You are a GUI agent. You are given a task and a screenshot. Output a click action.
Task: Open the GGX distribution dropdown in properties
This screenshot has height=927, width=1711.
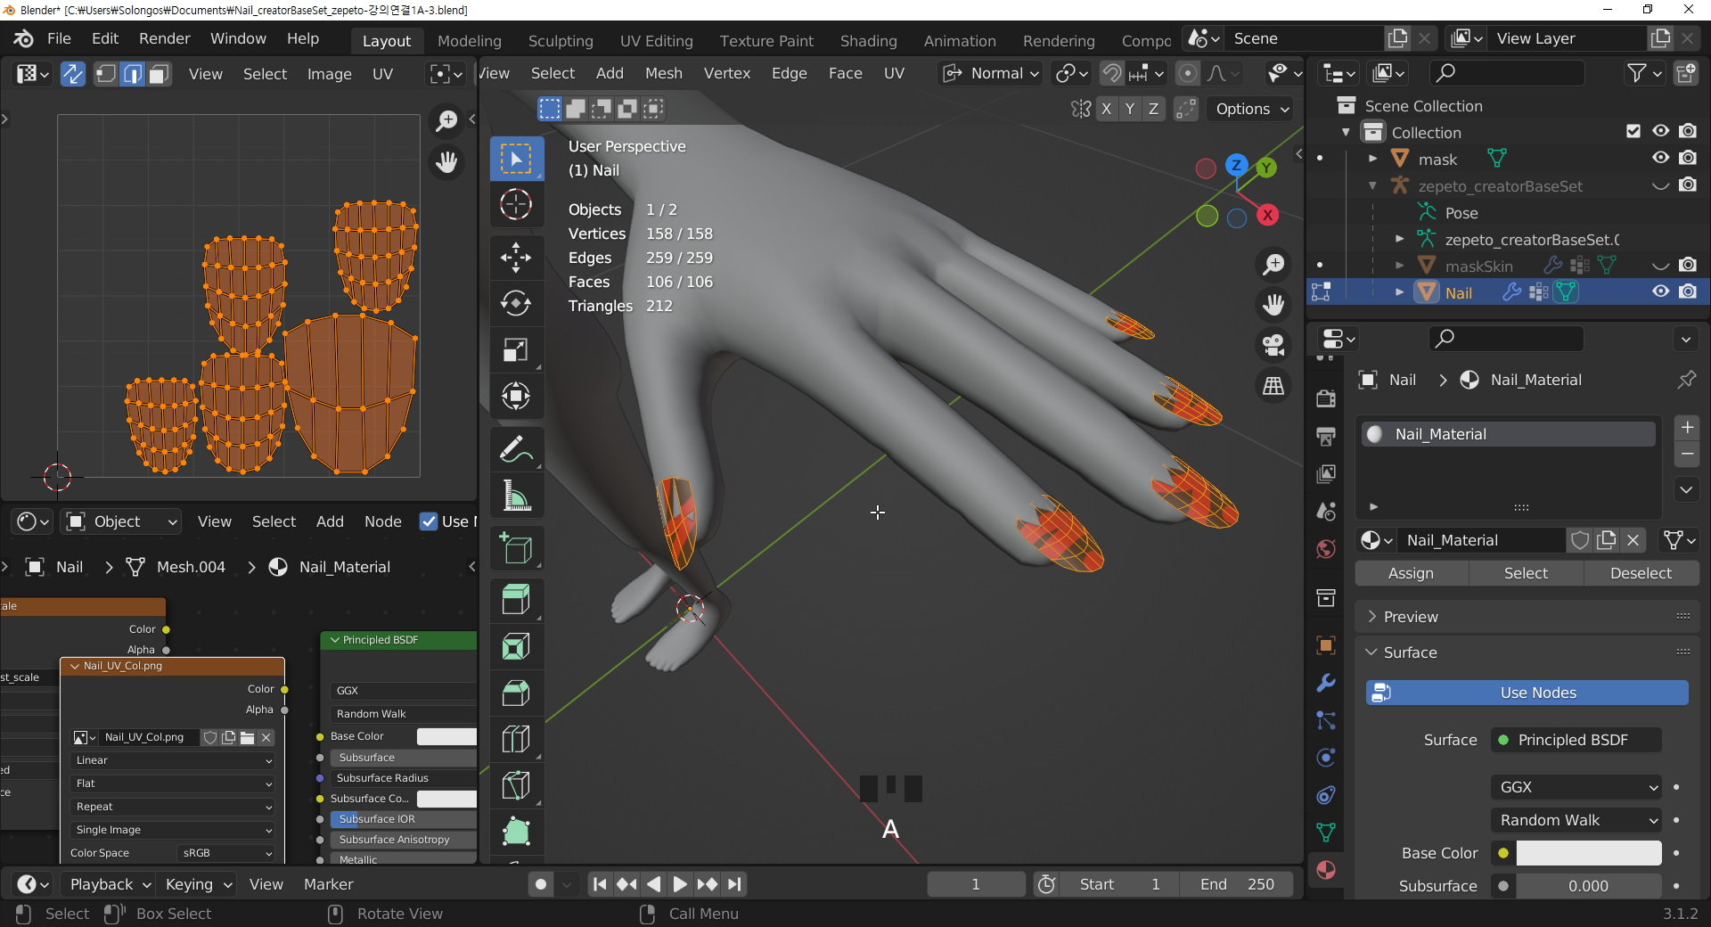[1576, 787]
